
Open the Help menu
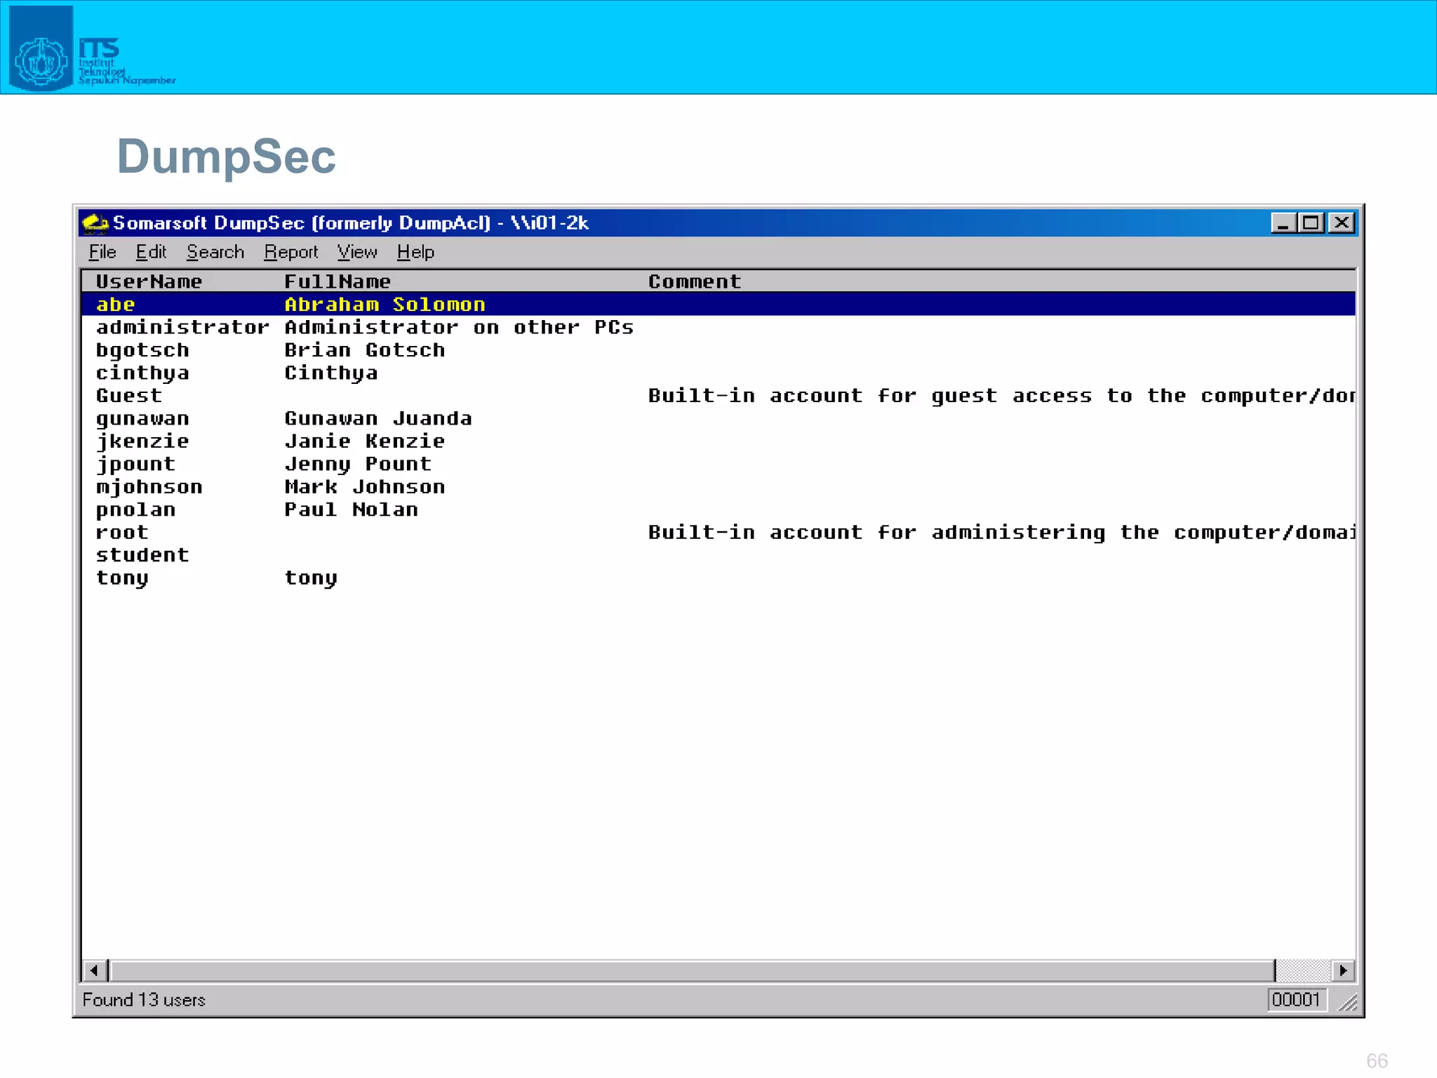pyautogui.click(x=415, y=252)
